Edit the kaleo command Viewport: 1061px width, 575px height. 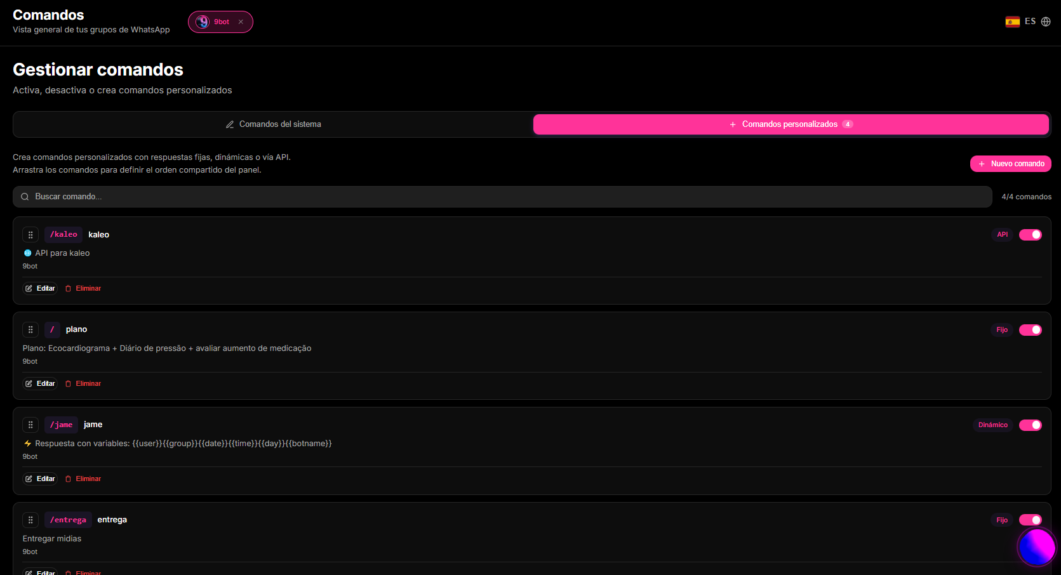pyautogui.click(x=40, y=288)
